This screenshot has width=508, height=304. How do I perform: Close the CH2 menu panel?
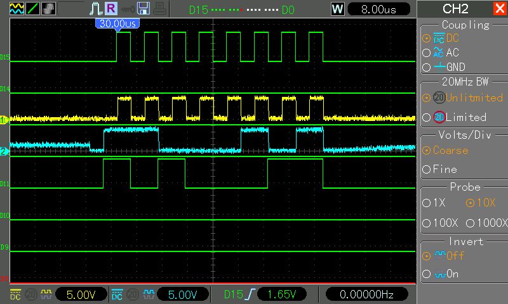[499, 9]
